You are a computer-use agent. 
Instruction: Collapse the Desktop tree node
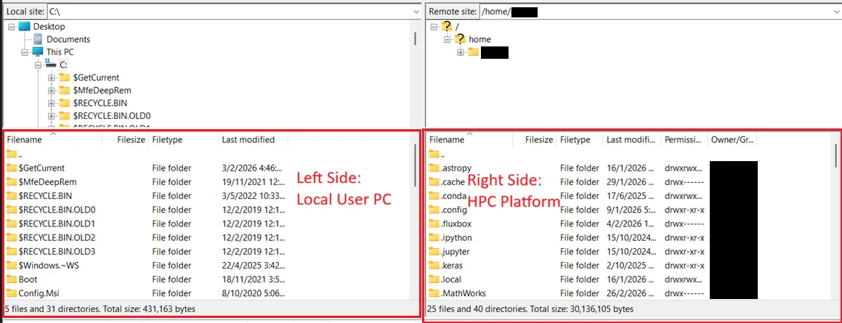(12, 26)
